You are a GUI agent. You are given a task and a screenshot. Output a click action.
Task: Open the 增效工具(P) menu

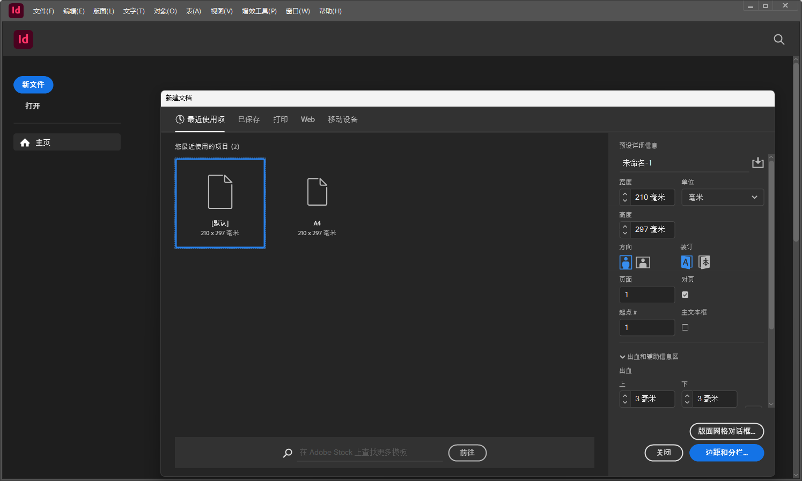point(259,11)
